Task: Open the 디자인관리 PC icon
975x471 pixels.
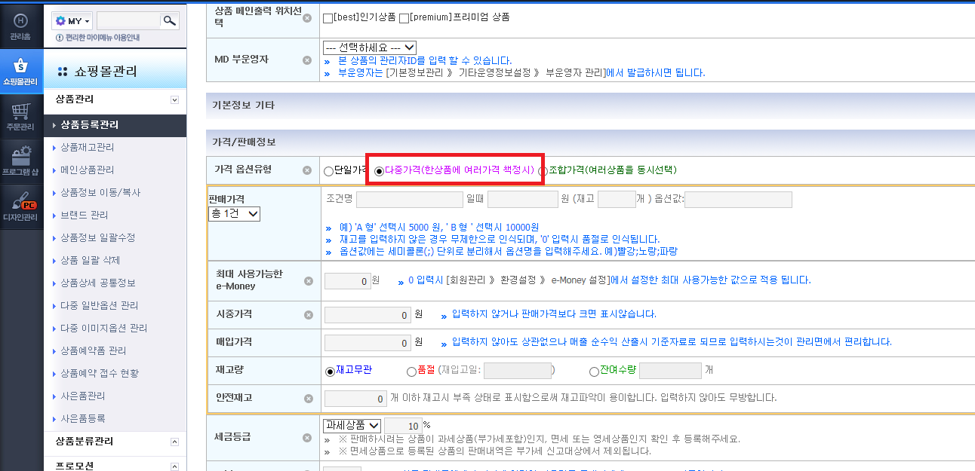Action: [x=21, y=206]
